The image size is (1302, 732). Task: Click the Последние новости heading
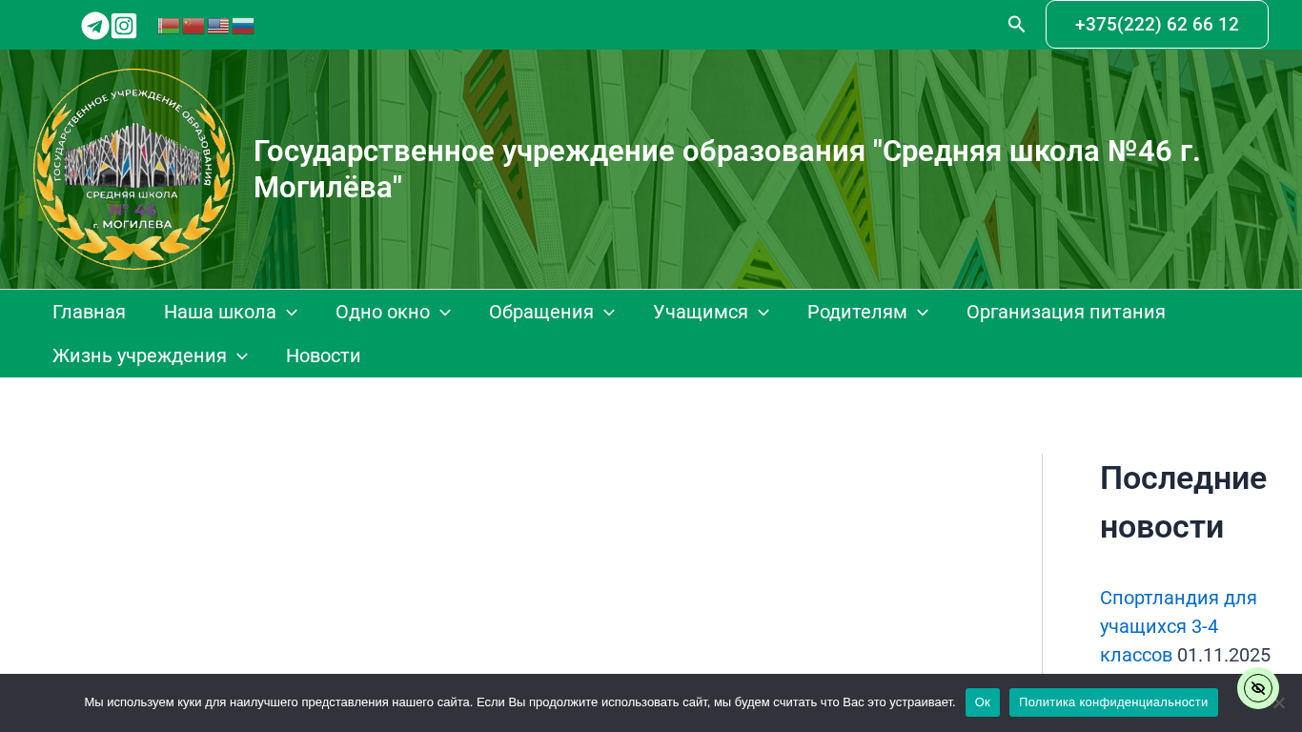1183,502
